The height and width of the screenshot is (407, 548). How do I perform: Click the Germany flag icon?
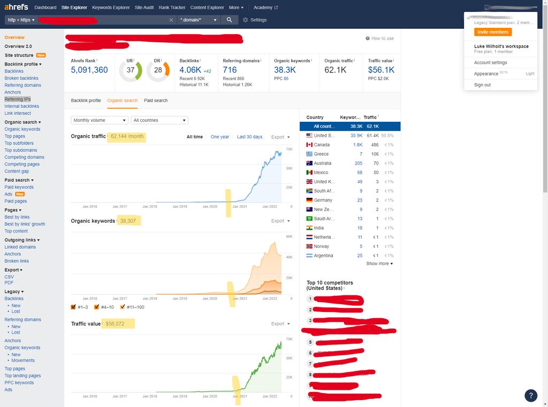(309, 200)
